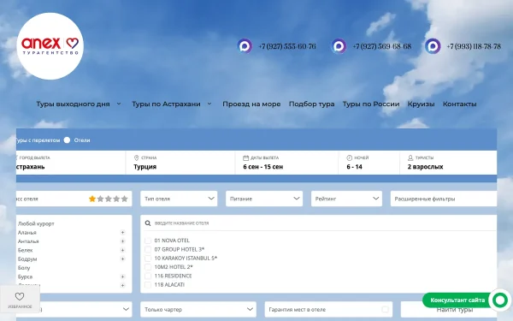Viewport: 513px width, 321px height.
Task: Edit tourists field 2 взрослых
Action: click(x=448, y=163)
